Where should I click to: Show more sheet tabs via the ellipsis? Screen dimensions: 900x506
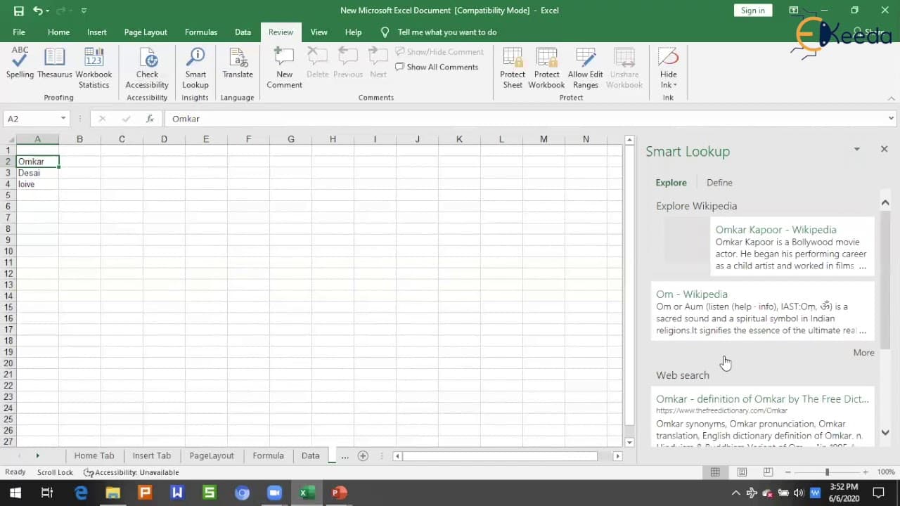click(x=345, y=455)
